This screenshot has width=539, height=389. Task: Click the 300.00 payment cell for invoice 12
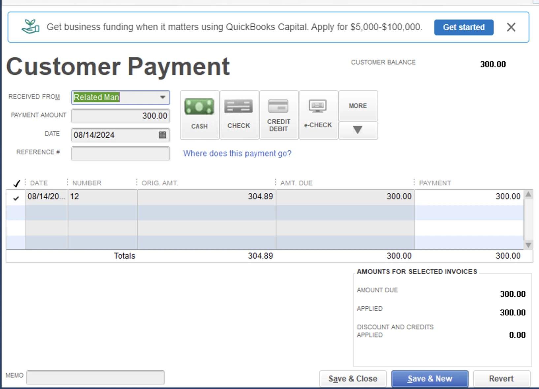[x=469, y=197]
